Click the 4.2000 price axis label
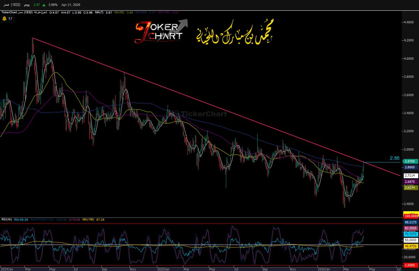 click(x=409, y=41)
